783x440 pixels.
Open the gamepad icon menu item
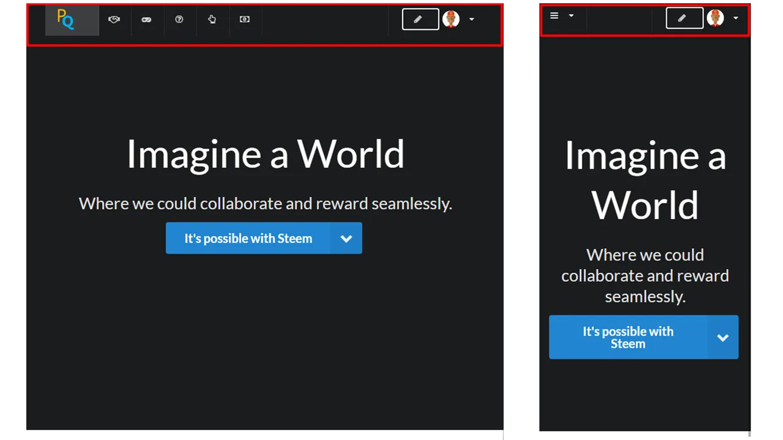pyautogui.click(x=146, y=20)
